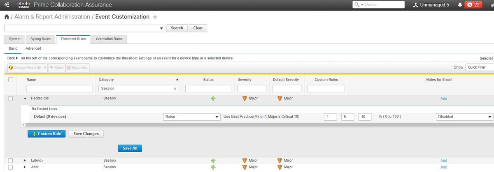Click the Cisco logo
Viewport: 494px width, 172px height.
click(x=23, y=5)
